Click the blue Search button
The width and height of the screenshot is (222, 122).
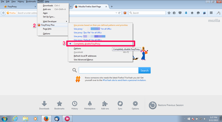click(144, 70)
